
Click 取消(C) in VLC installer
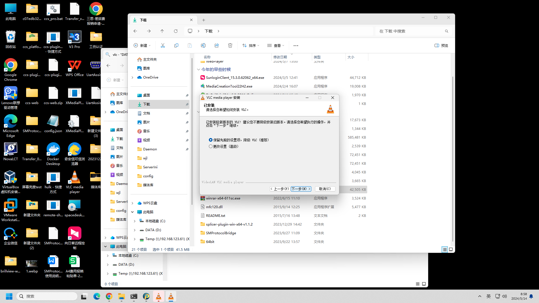tap(325, 189)
